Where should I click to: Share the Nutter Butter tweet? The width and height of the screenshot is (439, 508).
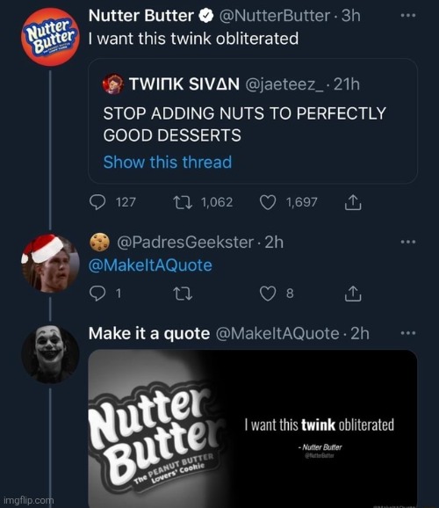pos(352,202)
